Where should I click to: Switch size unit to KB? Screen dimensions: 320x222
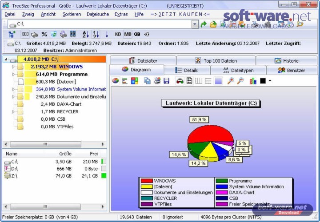(x=118, y=34)
